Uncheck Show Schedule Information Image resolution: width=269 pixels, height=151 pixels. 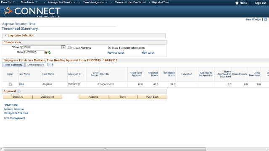tap(109, 47)
